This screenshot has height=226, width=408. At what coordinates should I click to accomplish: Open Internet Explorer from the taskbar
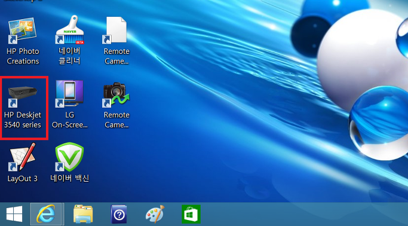pos(46,214)
